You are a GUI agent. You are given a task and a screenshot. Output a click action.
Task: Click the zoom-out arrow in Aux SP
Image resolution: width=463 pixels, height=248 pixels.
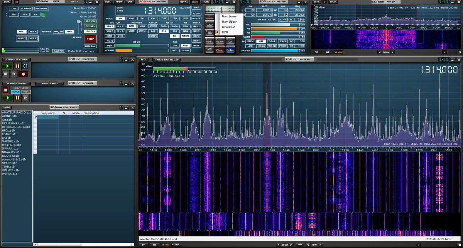click(x=380, y=52)
